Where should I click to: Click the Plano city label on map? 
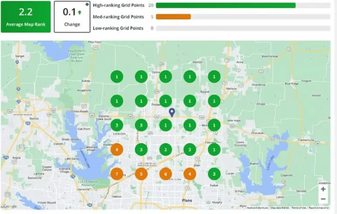(x=187, y=200)
